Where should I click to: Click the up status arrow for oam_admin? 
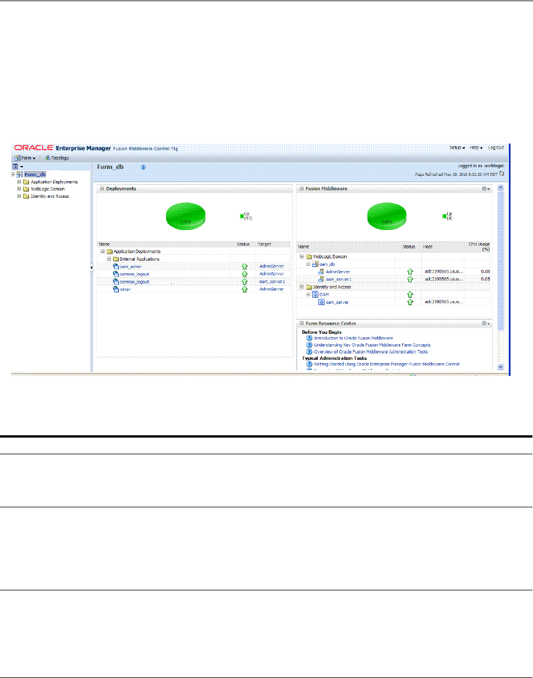(245, 266)
